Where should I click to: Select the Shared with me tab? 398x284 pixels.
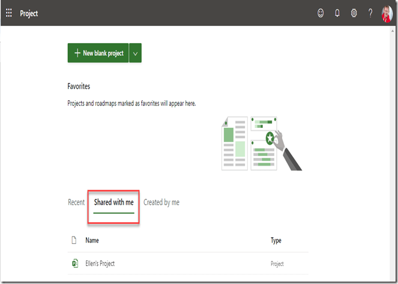[x=113, y=202]
